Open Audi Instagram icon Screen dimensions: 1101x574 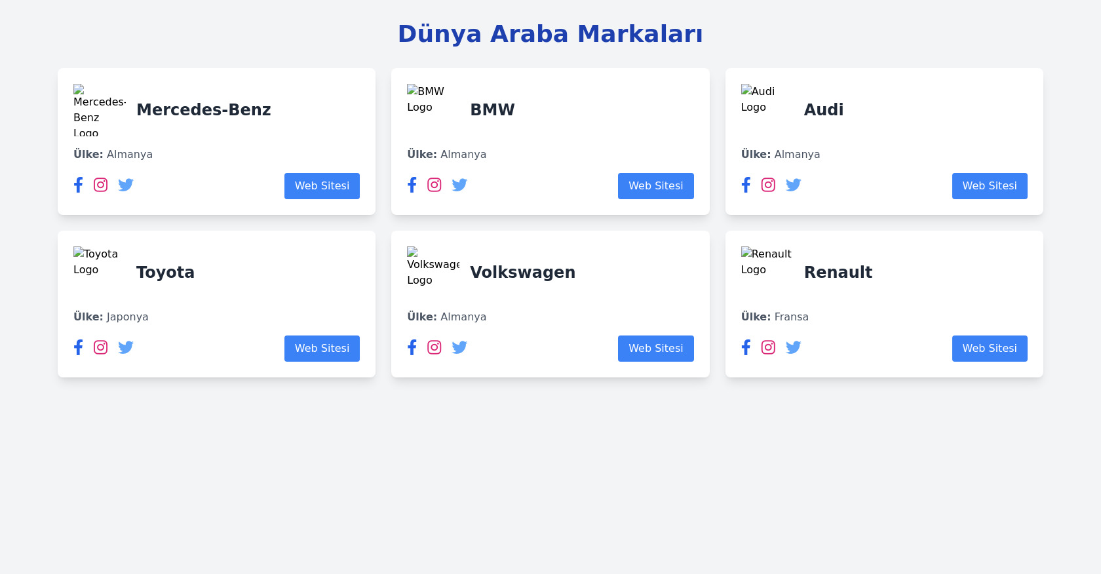point(768,185)
